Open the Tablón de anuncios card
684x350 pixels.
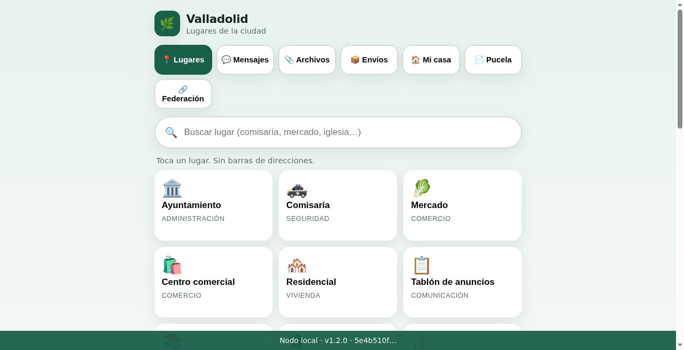point(462,282)
